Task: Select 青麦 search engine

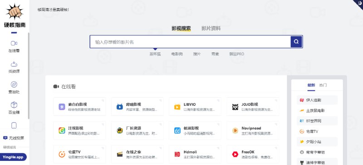Action: pyautogui.click(x=215, y=54)
